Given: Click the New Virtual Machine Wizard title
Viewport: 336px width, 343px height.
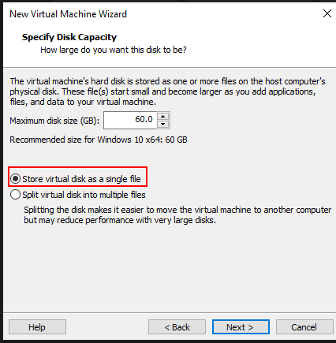Looking at the screenshot, I should coord(69,14).
